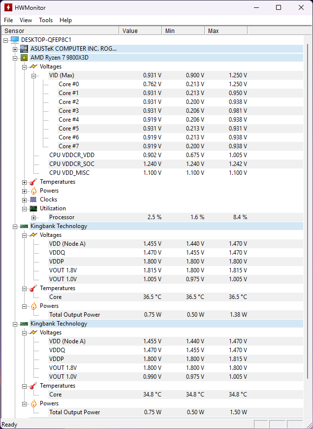Expand the CPU Powers branch
This screenshot has height=429, width=313.
pos(24,191)
